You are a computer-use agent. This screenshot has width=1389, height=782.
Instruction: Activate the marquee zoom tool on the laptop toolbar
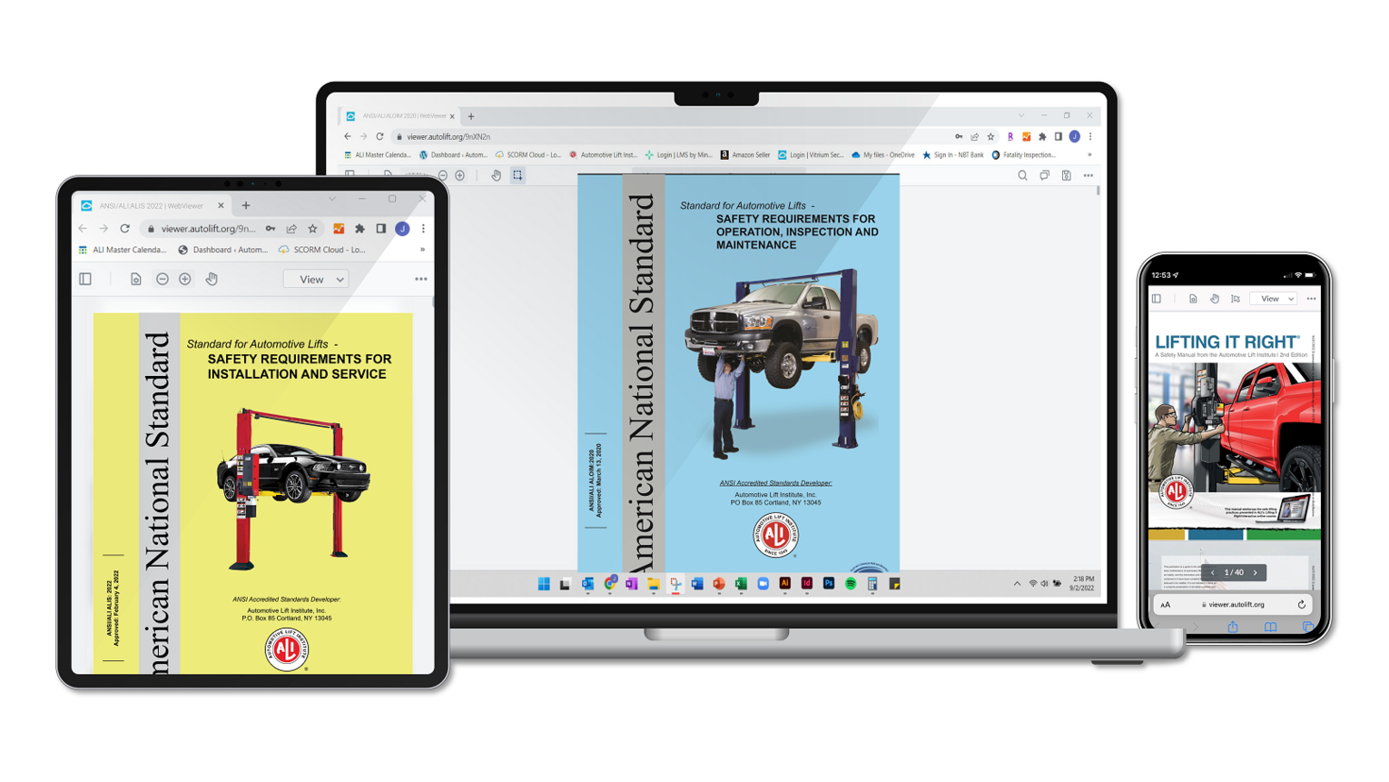click(516, 175)
